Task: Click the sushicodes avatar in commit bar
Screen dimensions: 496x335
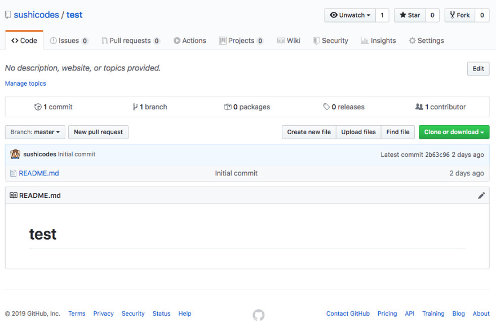Action: pos(15,154)
